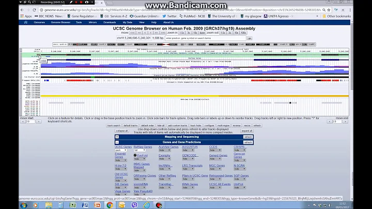Refresh the Genes and Gene Predictions group
372x209 pixels.
click(x=248, y=142)
